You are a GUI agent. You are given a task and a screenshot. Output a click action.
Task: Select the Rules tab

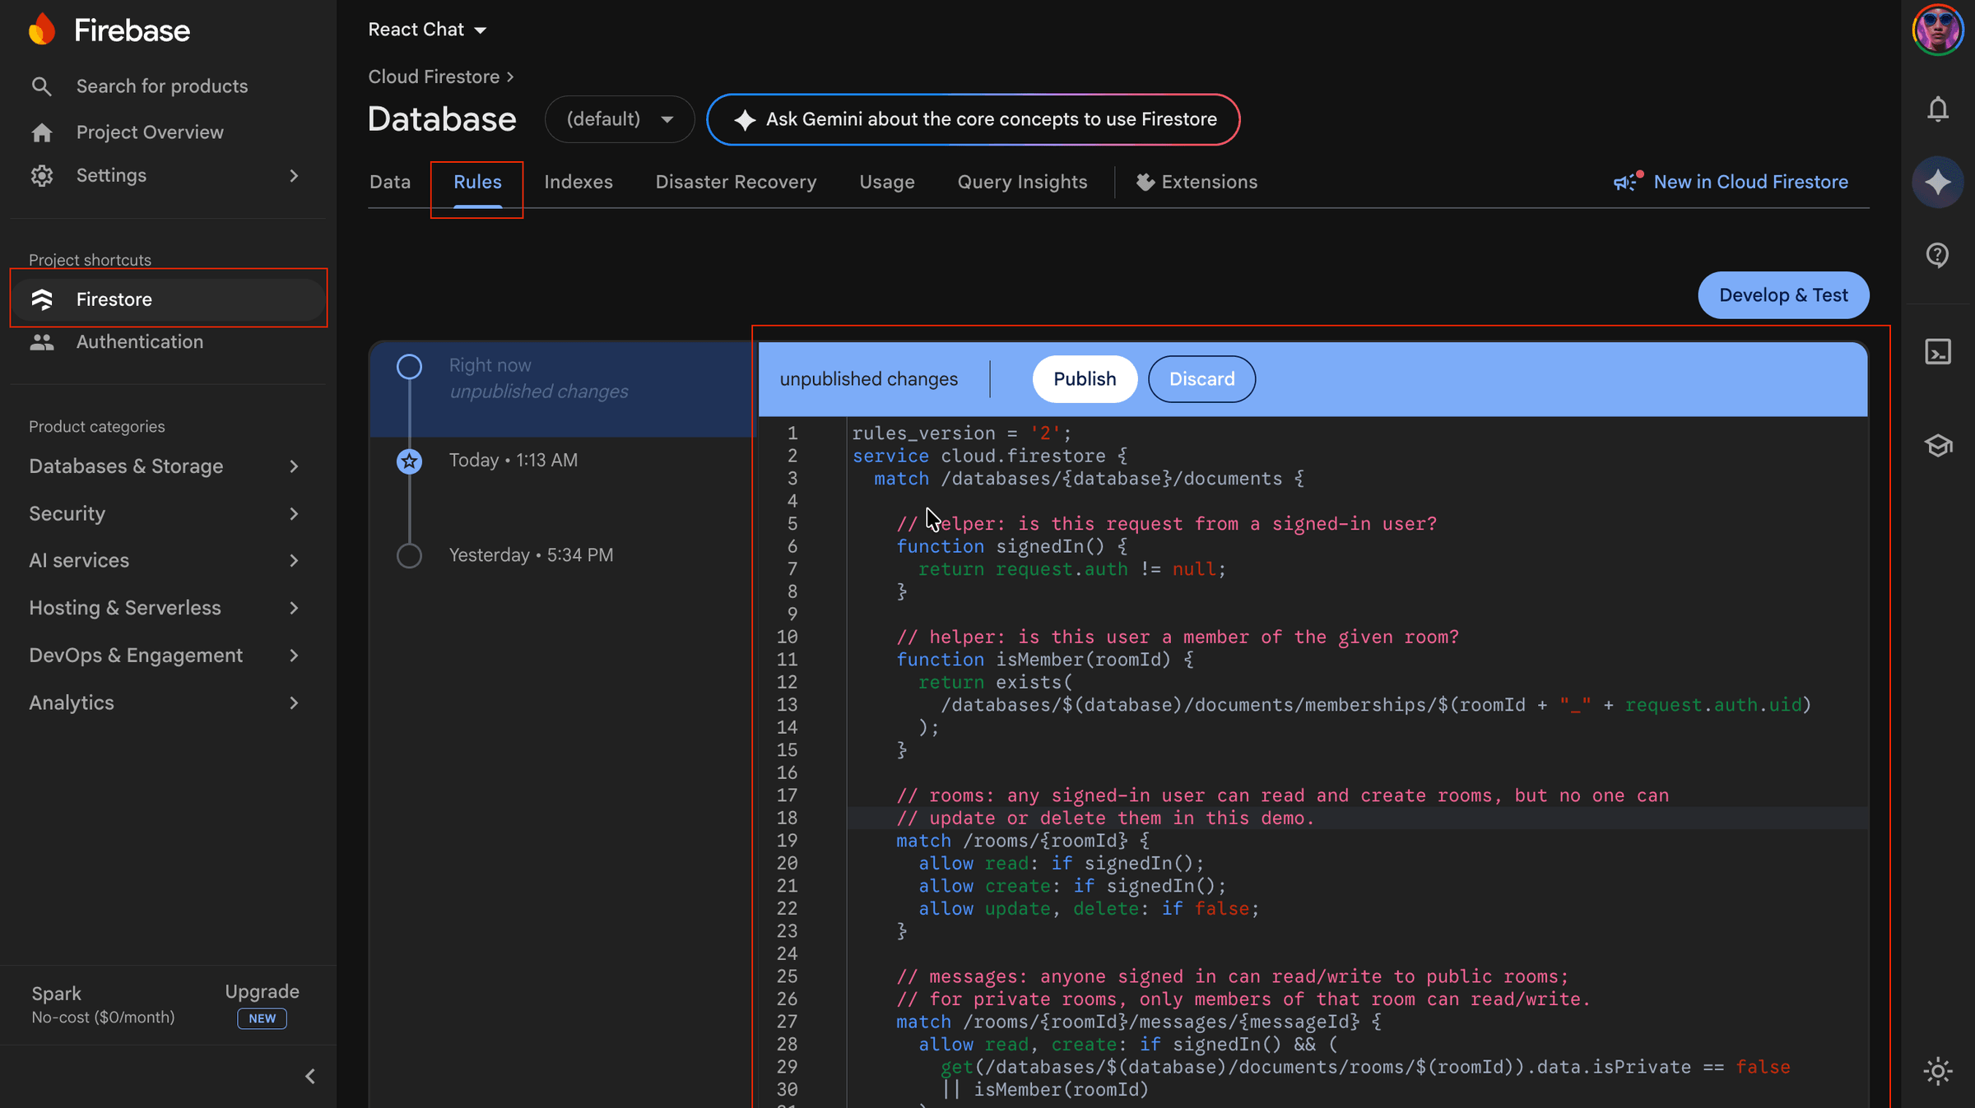point(477,182)
